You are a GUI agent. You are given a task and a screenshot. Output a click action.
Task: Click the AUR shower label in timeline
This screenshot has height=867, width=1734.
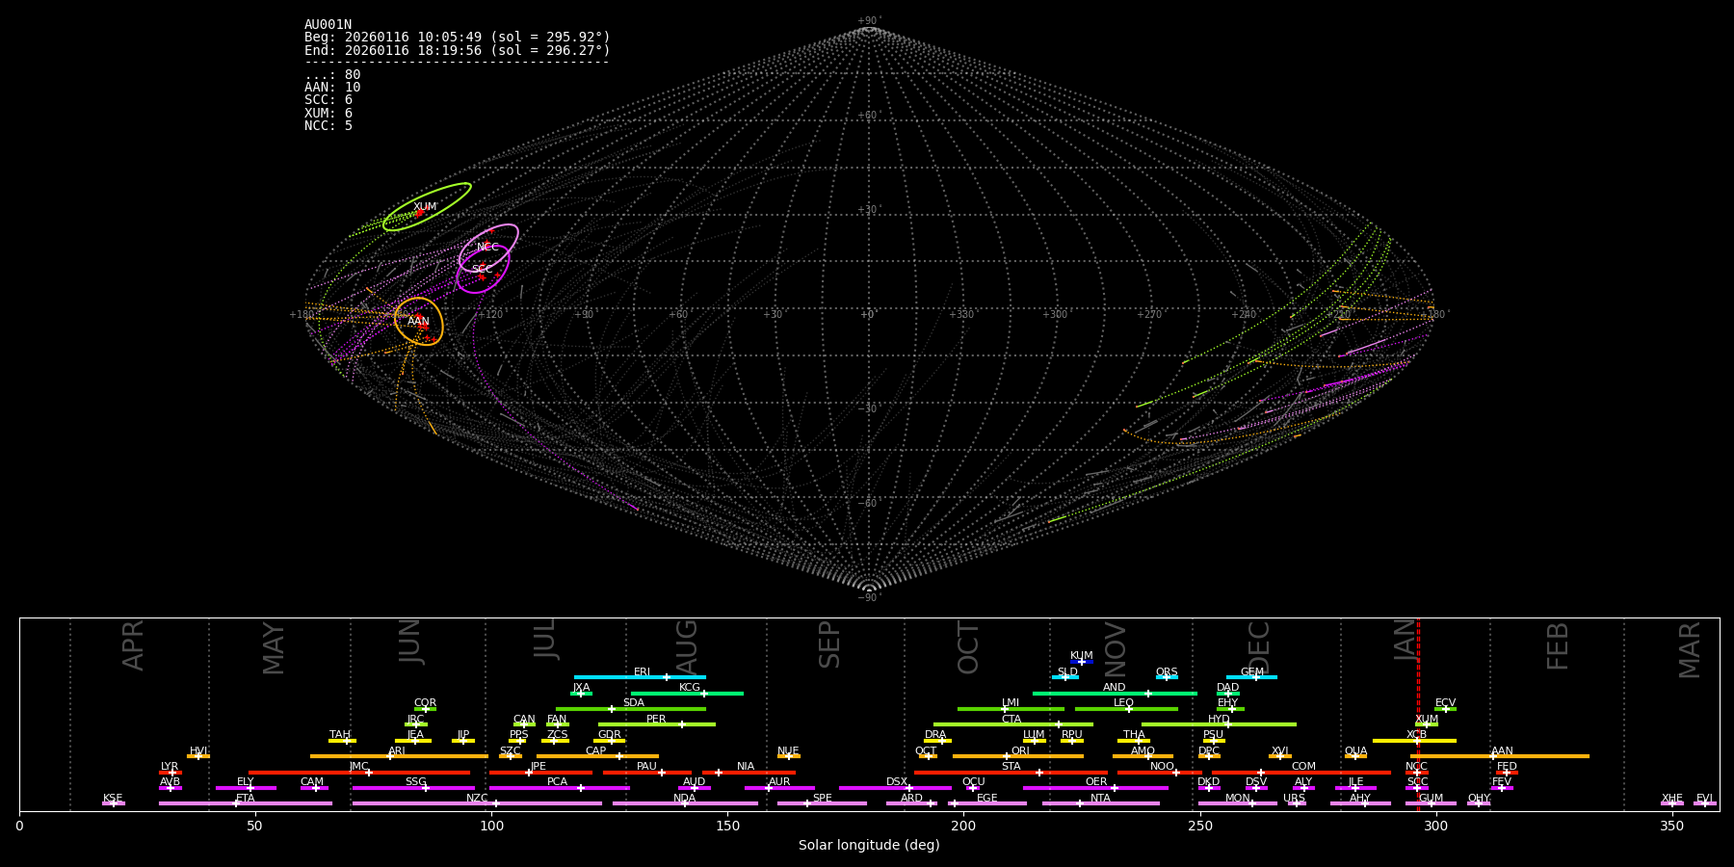(779, 782)
